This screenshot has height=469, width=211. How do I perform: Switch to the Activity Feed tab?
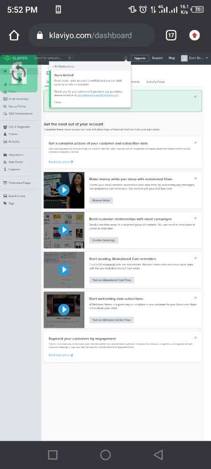[x=155, y=82]
